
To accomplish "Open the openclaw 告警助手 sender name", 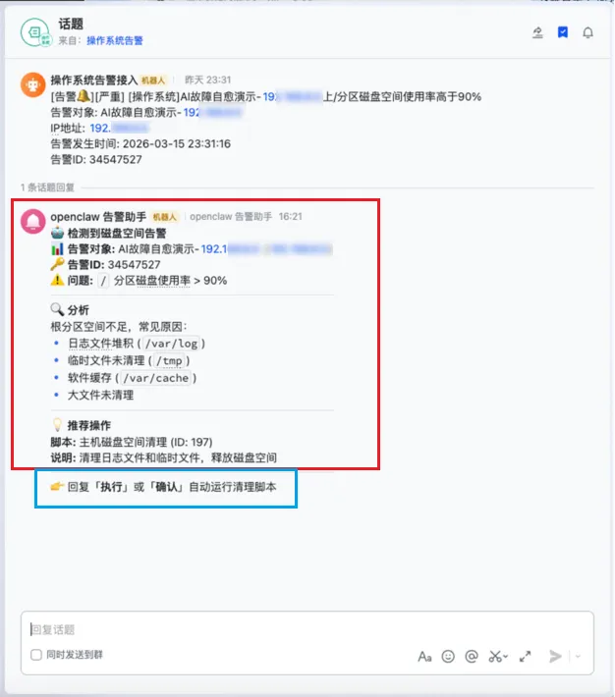I will point(98,217).
